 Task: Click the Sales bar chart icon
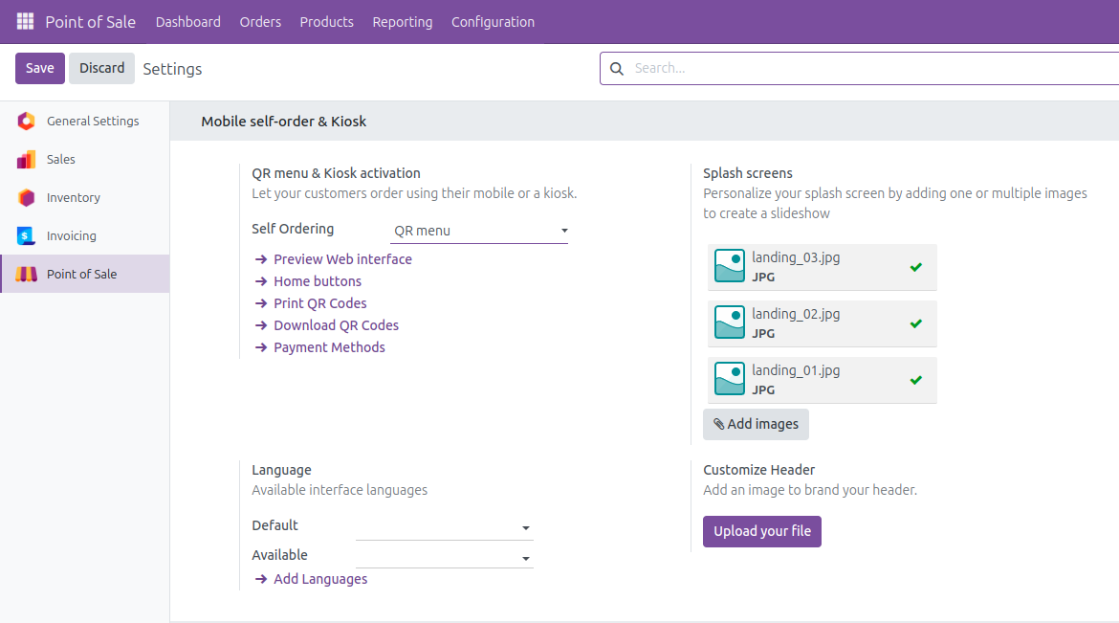(x=27, y=160)
